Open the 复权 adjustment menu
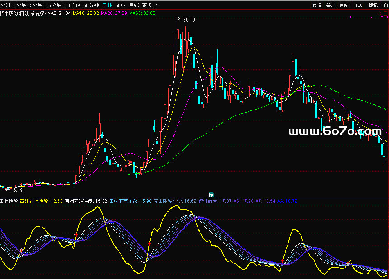Screen dimensions: 389x279 [317, 5]
